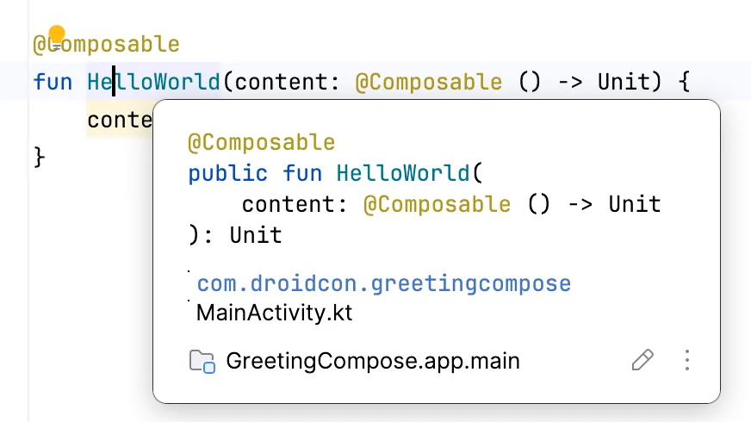Click the pencil edit source icon
This screenshot has width=751, height=422.
642,360
